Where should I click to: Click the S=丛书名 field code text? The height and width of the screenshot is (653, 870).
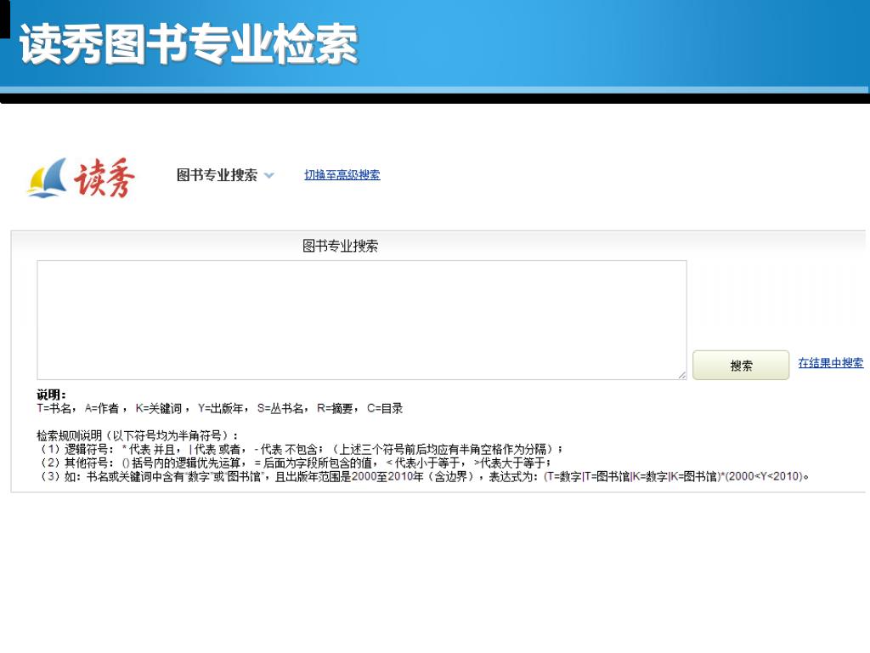point(280,409)
